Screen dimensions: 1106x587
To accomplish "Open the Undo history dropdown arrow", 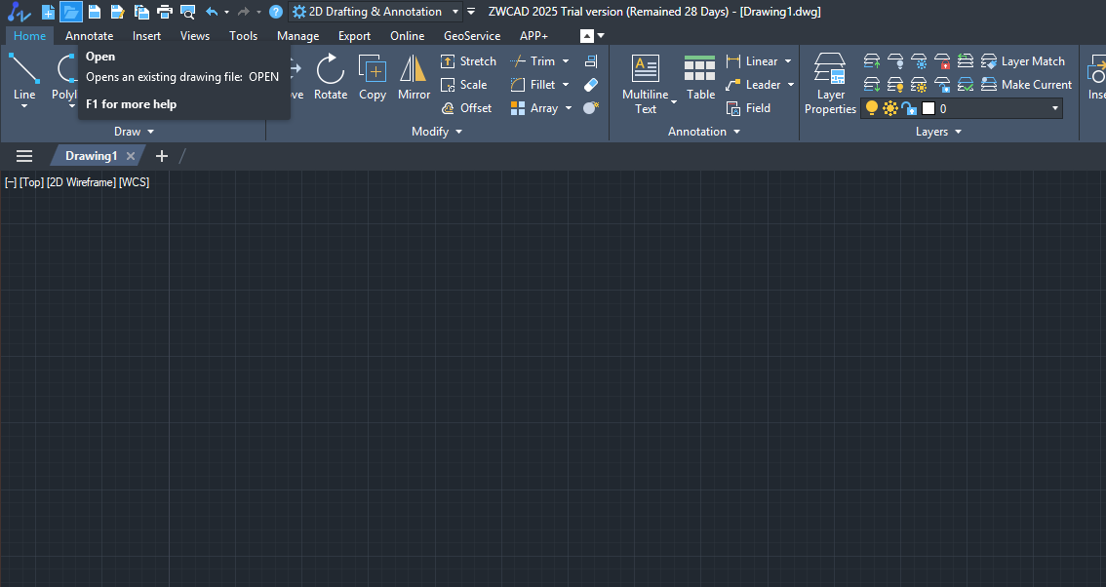I will 226,12.
